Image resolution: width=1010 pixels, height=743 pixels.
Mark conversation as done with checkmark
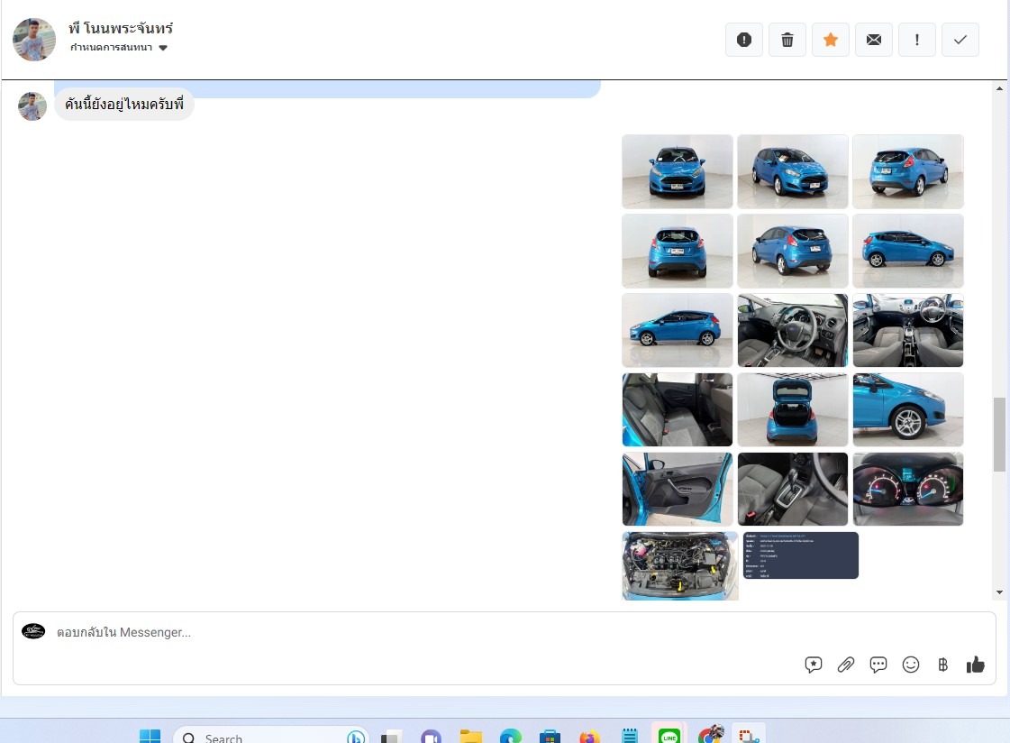(x=960, y=40)
